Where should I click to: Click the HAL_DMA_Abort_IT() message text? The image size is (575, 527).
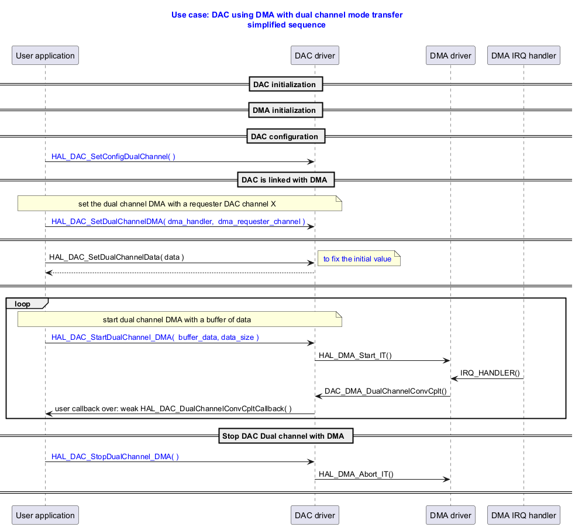click(356, 474)
